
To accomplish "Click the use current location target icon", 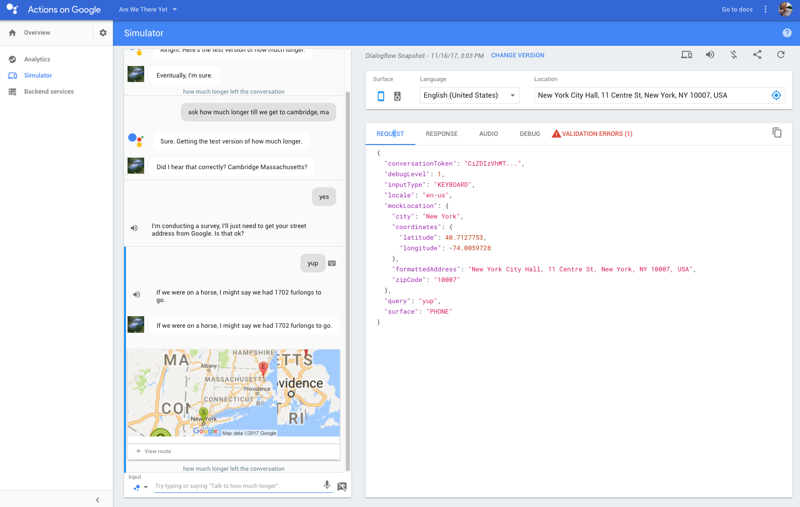I will coord(776,95).
